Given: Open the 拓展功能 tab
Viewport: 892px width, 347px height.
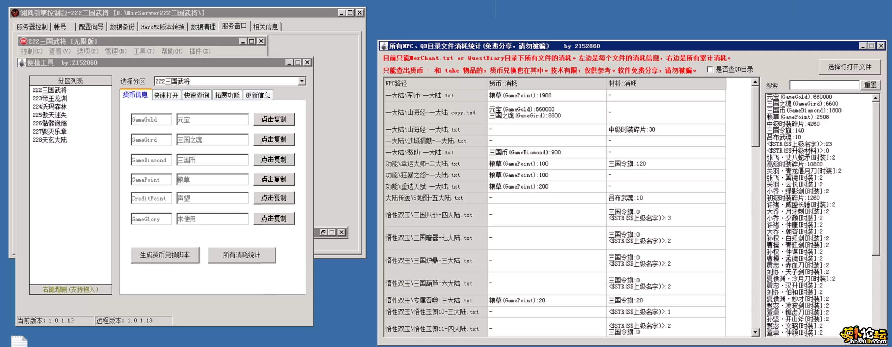Looking at the screenshot, I should 227,95.
